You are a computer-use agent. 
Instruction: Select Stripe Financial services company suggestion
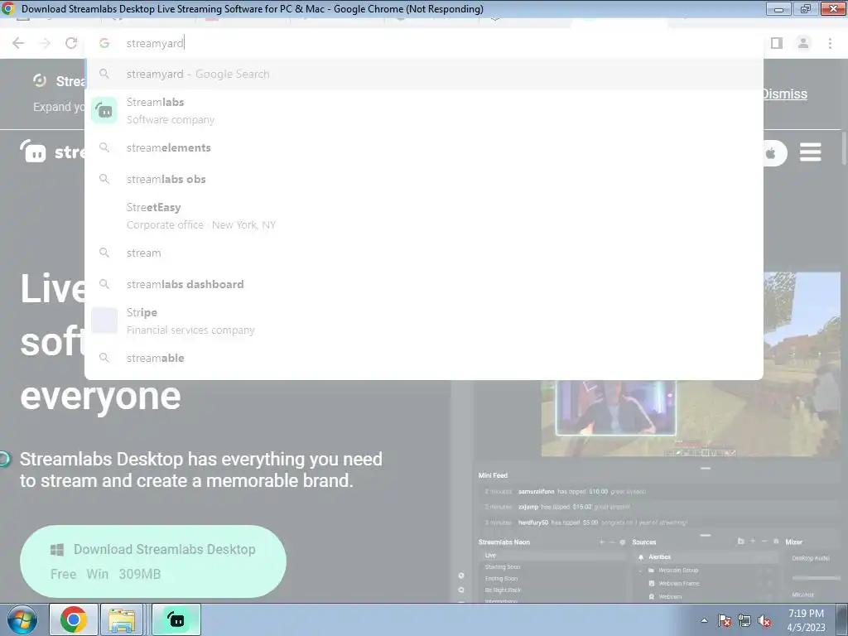(x=425, y=320)
